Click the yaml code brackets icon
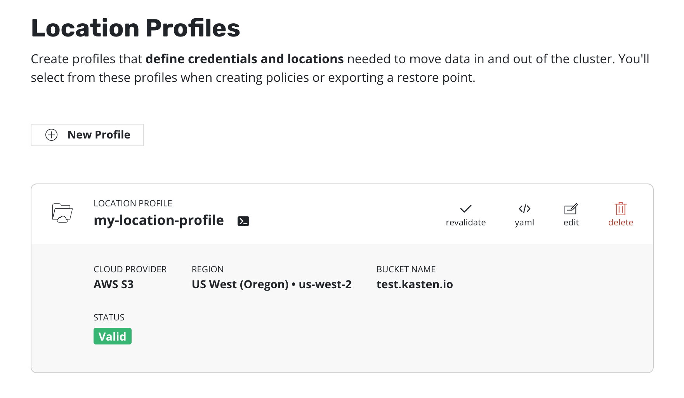This screenshot has width=684, height=398. pos(524,209)
